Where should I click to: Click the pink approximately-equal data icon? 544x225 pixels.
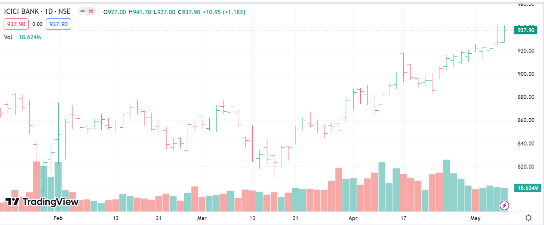pyautogui.click(x=91, y=12)
